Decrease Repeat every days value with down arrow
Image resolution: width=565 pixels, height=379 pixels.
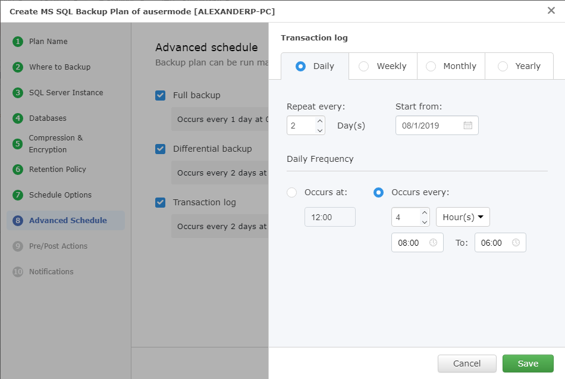pos(320,130)
